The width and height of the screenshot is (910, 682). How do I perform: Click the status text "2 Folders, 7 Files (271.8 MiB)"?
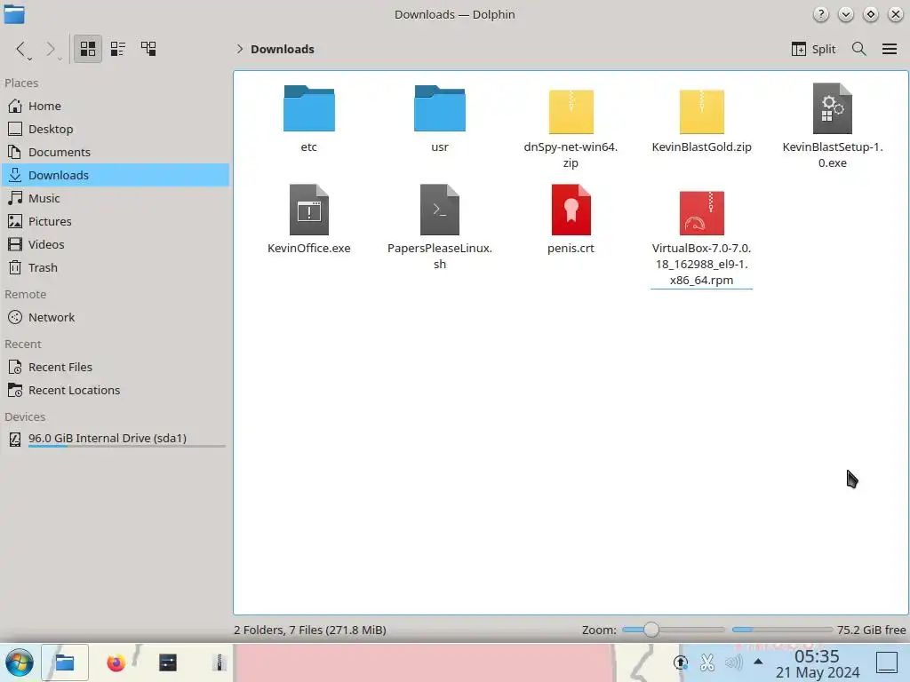310,630
